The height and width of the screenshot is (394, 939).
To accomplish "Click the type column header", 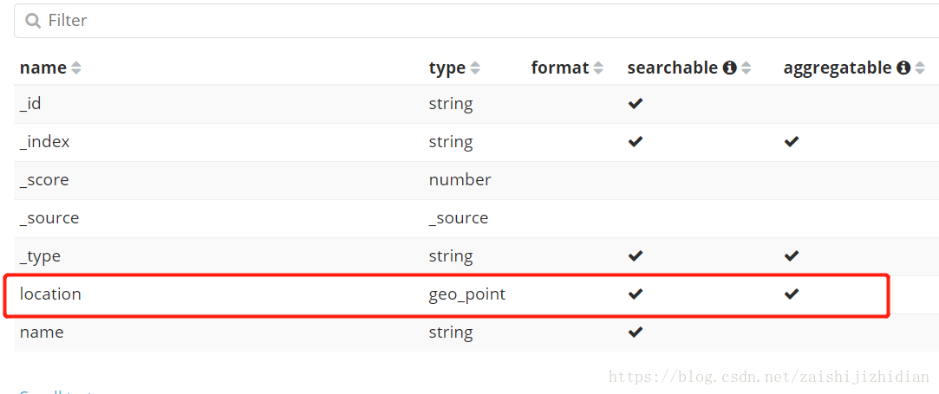I will point(447,68).
